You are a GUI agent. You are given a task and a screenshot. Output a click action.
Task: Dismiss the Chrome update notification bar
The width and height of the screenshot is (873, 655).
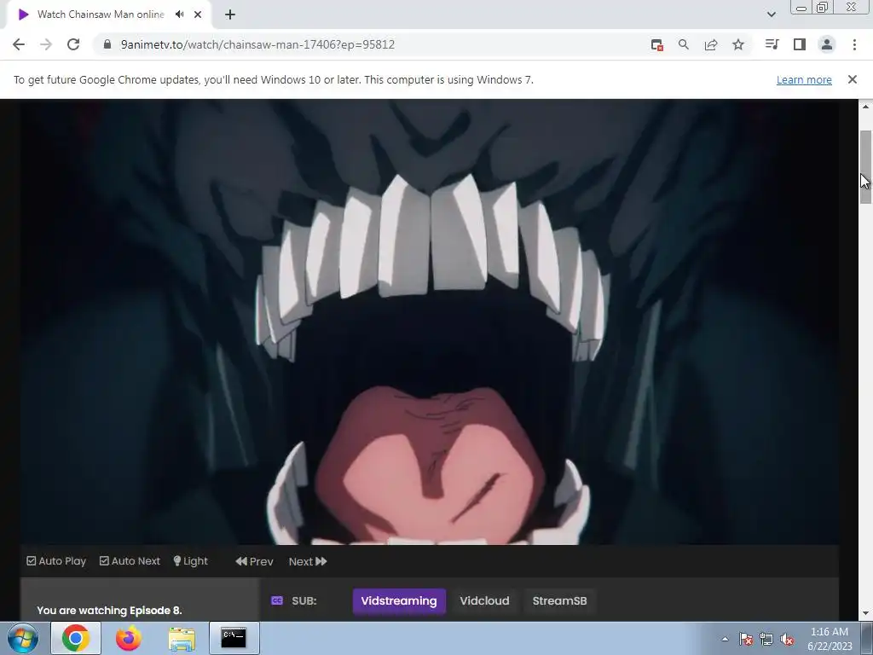pyautogui.click(x=853, y=79)
